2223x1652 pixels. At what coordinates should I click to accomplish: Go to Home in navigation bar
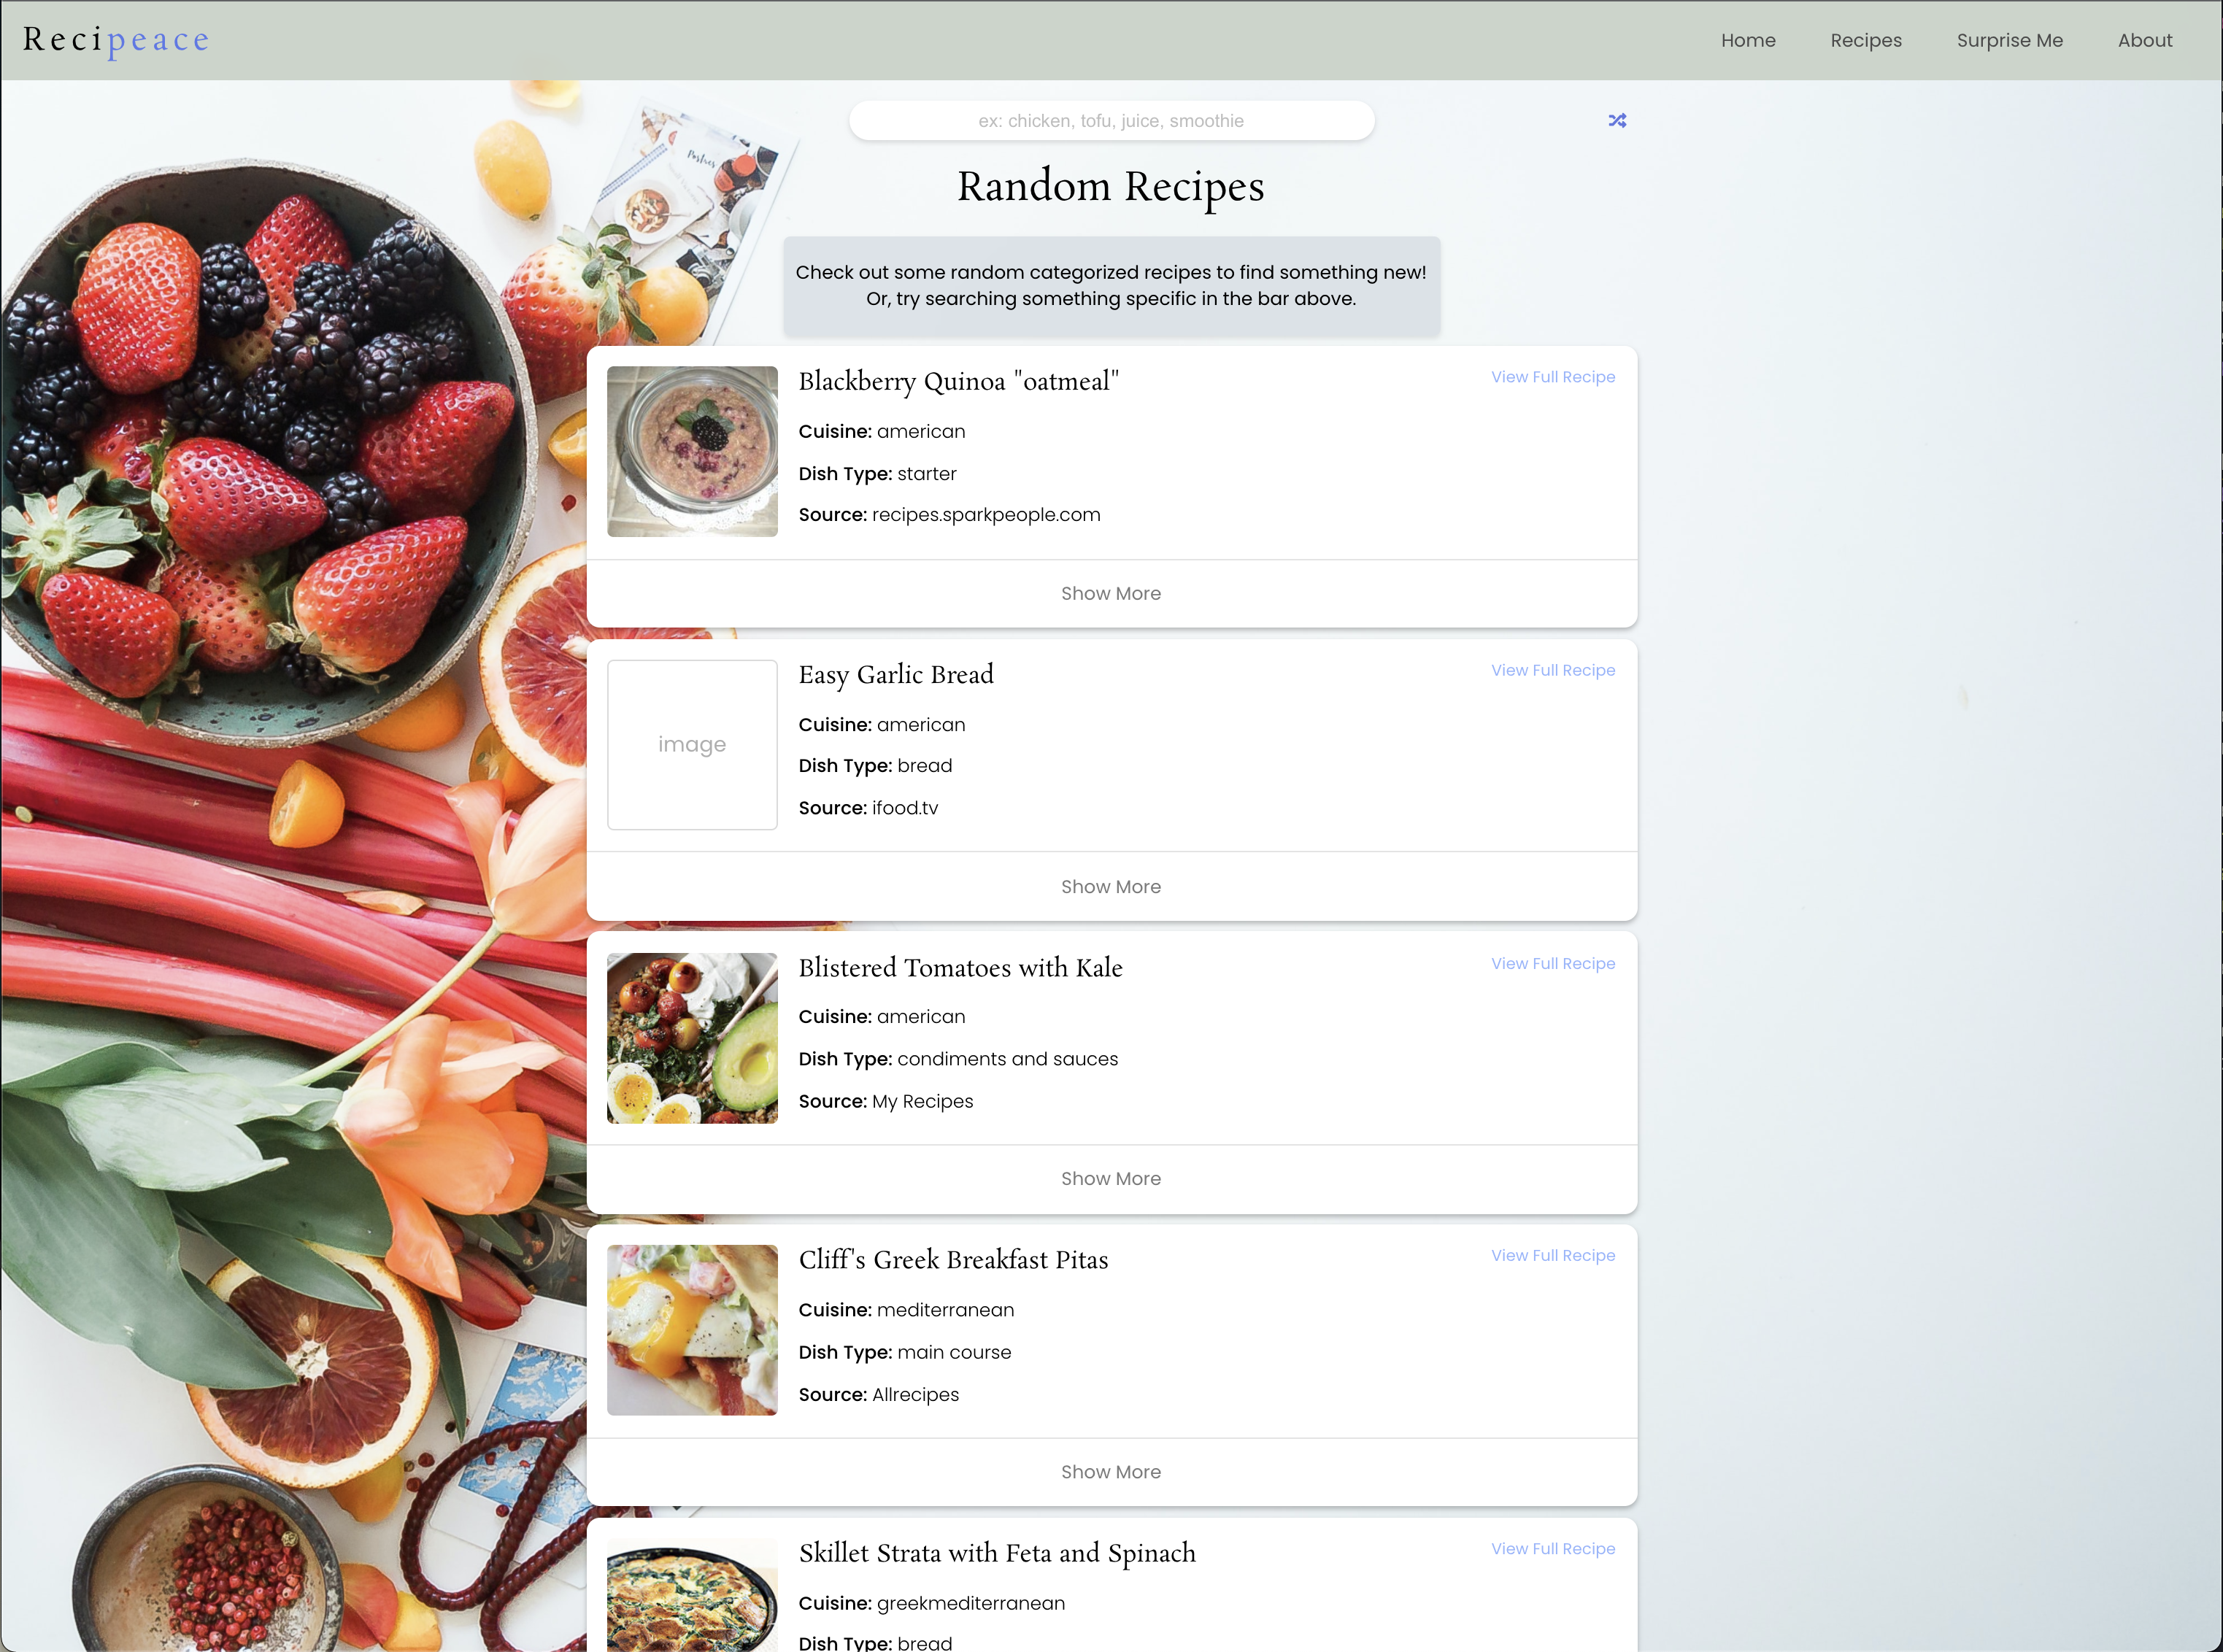pos(1748,41)
